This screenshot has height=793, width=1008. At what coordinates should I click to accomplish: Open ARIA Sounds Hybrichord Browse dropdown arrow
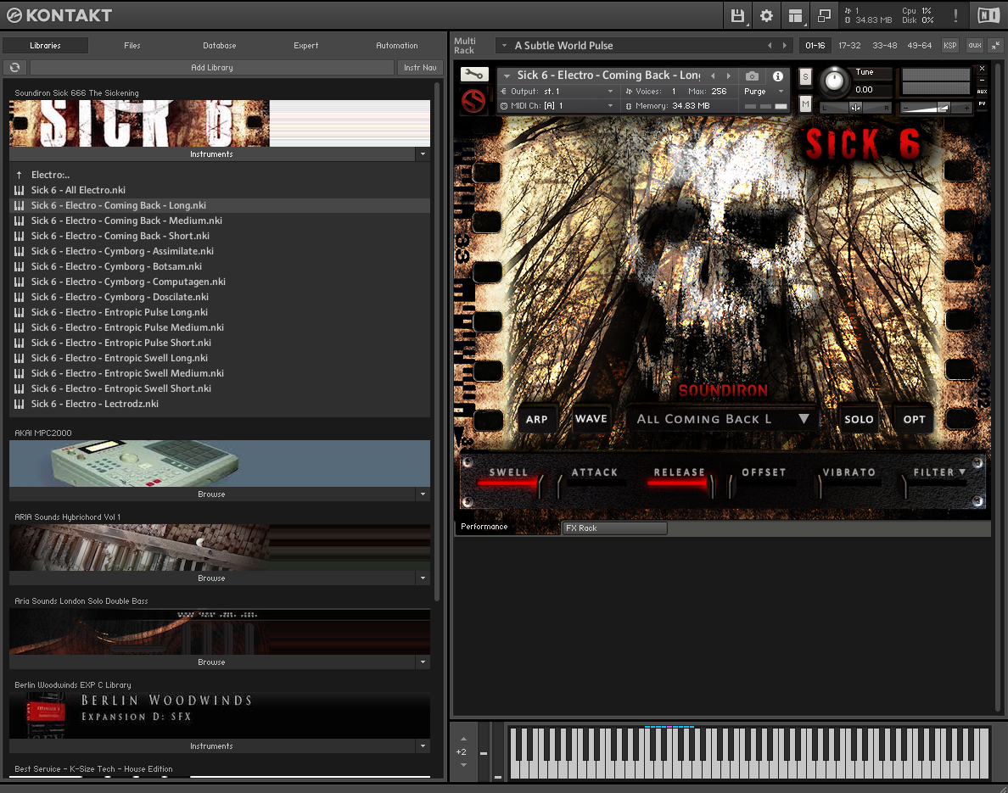pos(423,578)
